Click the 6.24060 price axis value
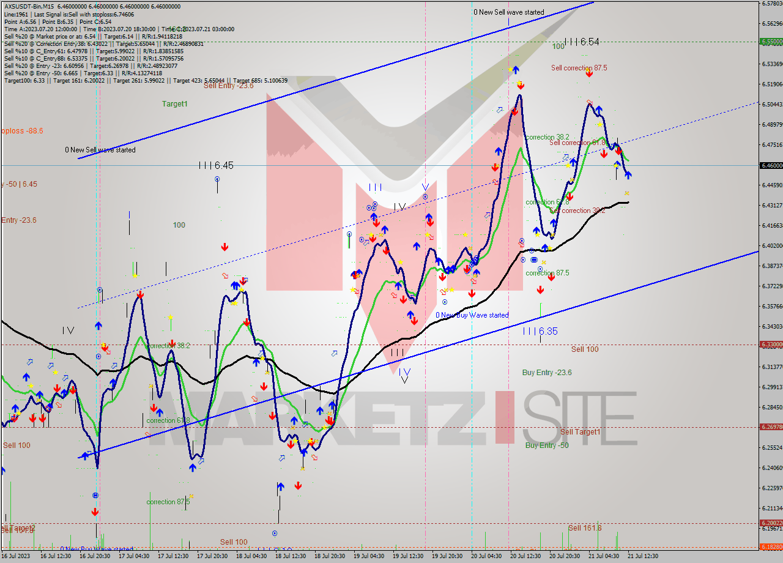The height and width of the screenshot is (563, 783). (x=771, y=468)
